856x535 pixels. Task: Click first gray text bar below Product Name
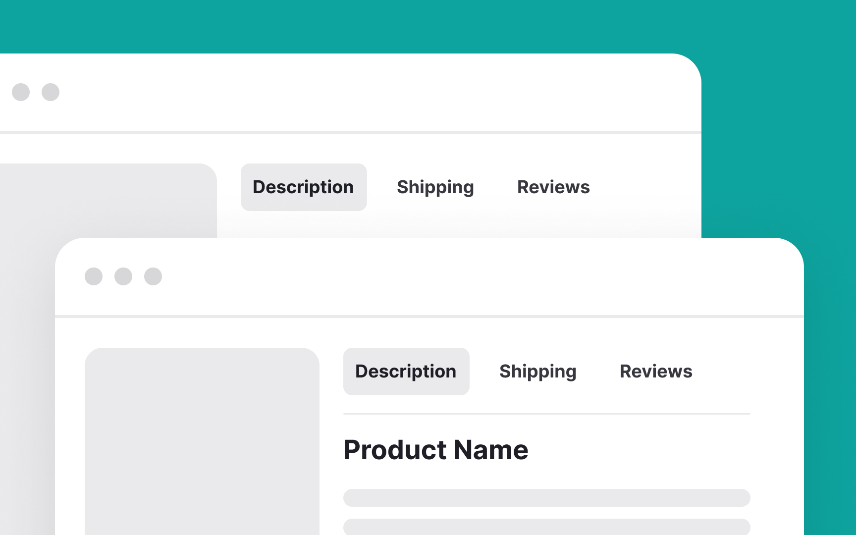546,498
